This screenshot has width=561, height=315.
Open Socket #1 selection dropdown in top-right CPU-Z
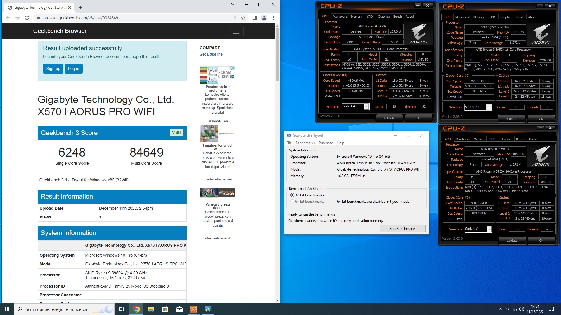point(489,107)
